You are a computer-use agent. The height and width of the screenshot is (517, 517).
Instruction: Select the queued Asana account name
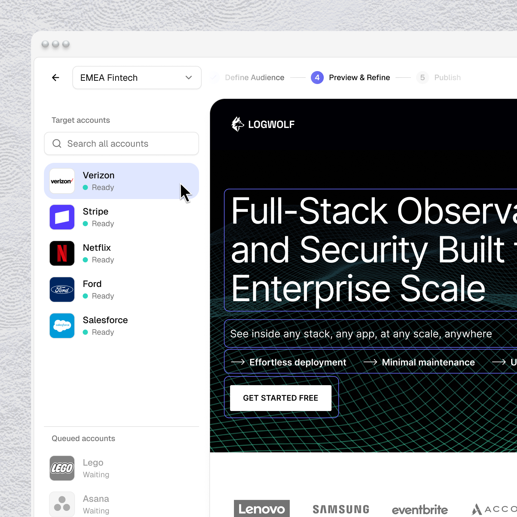[96, 499]
